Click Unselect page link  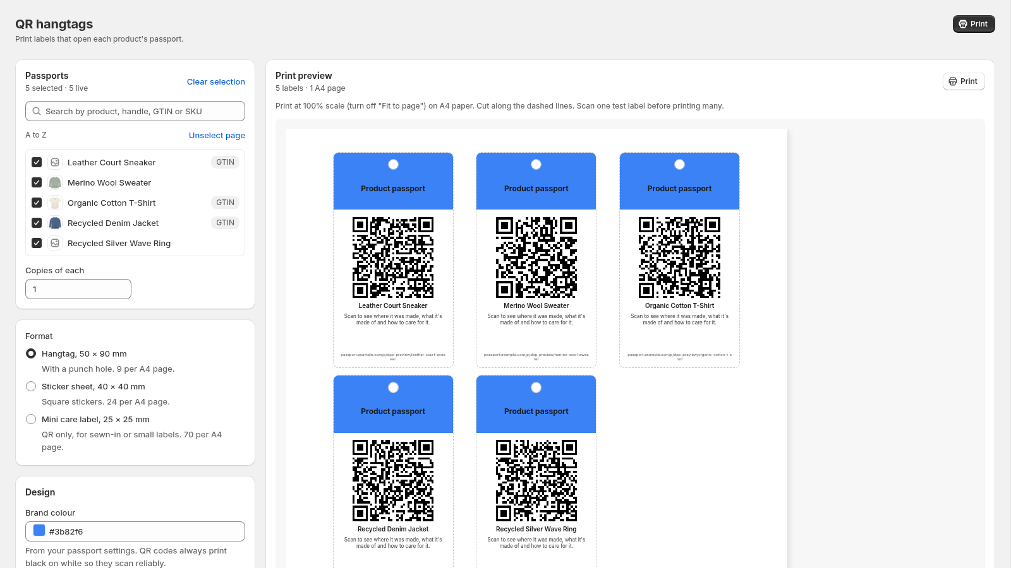[x=217, y=136]
